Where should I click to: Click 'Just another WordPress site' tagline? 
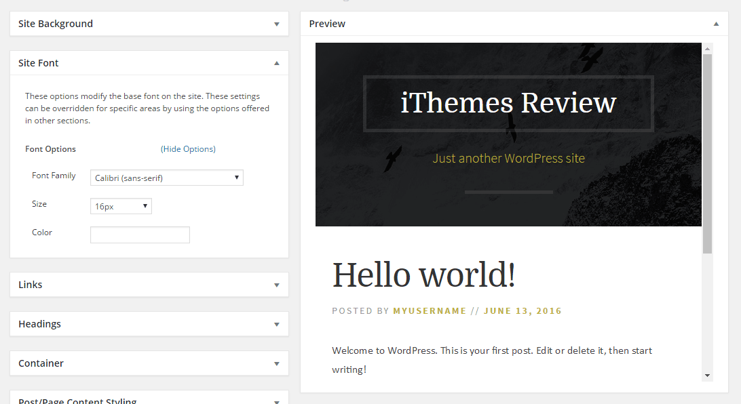[508, 158]
